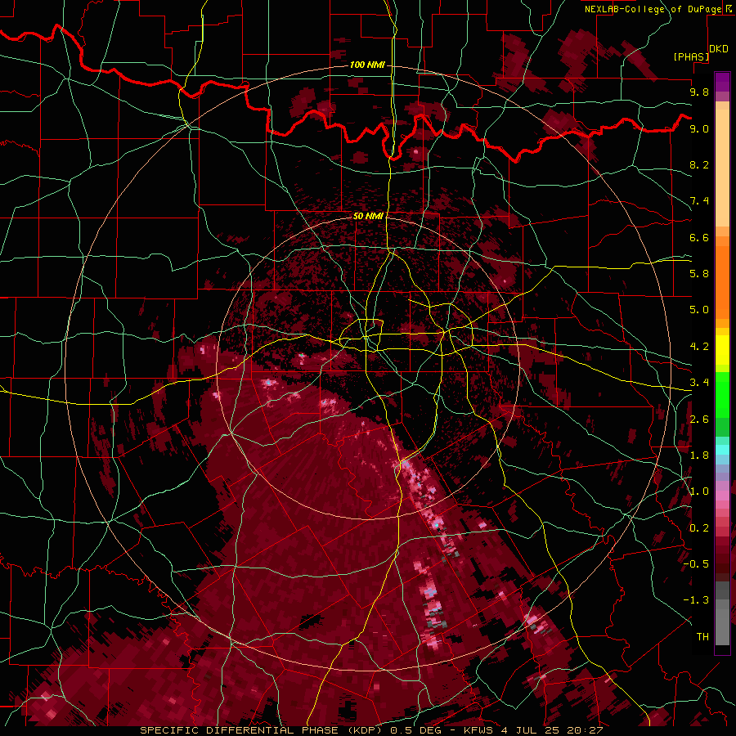736x736 pixels.
Task: Click the TH label on the color scale
Action: point(702,637)
